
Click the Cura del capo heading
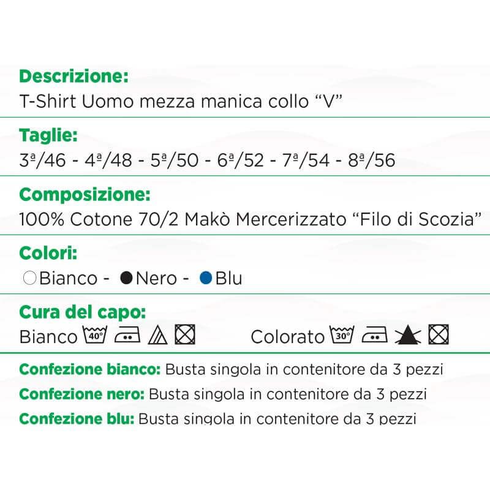[82, 312]
